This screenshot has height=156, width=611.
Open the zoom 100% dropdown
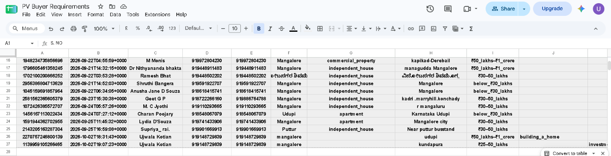tap(104, 29)
